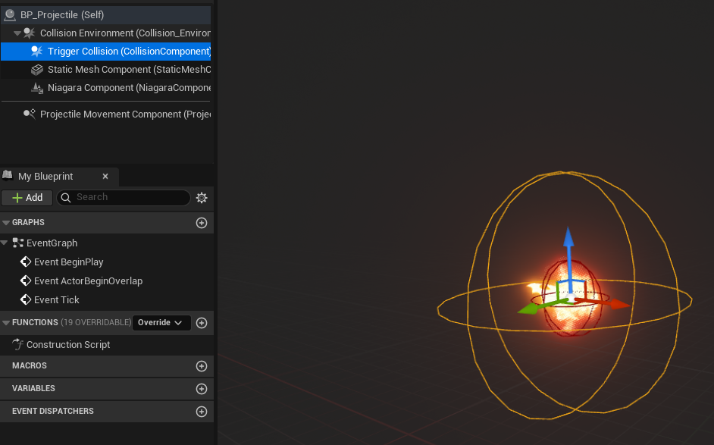Select Static Mesh Component row
The width and height of the screenshot is (714, 445).
tap(105, 69)
